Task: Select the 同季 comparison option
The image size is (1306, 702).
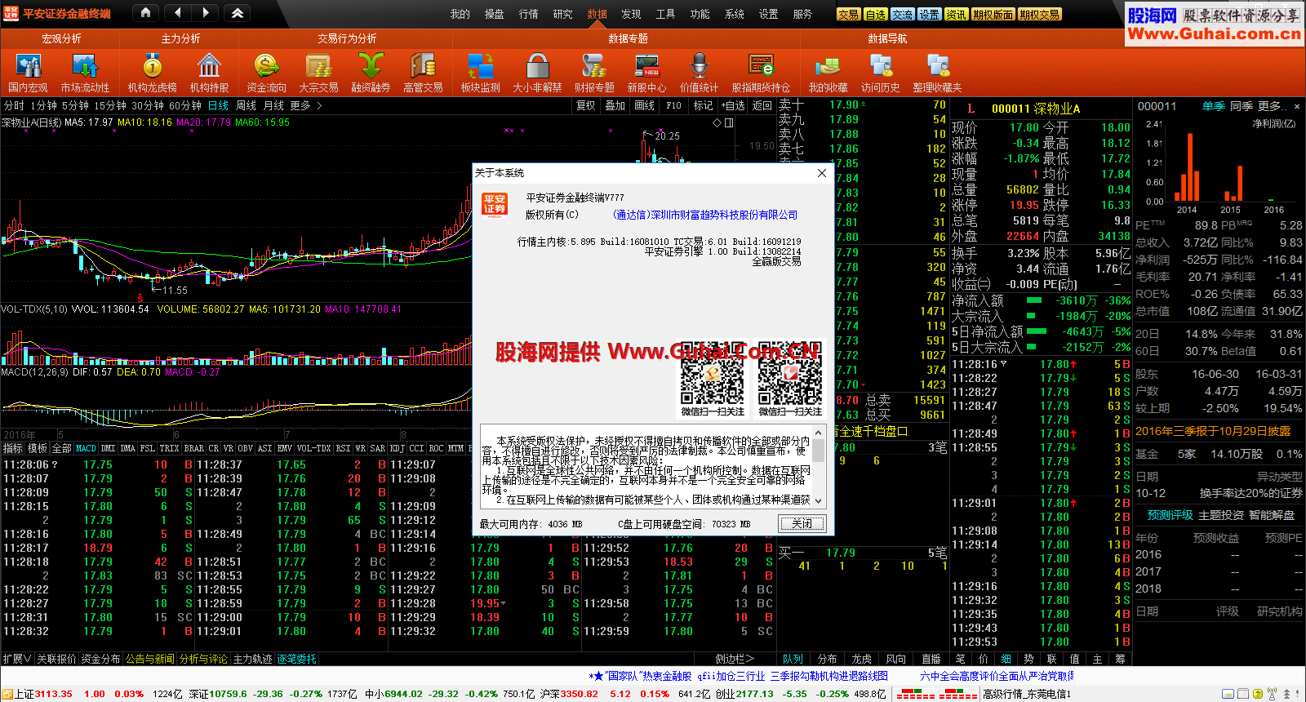Action: (1242, 106)
